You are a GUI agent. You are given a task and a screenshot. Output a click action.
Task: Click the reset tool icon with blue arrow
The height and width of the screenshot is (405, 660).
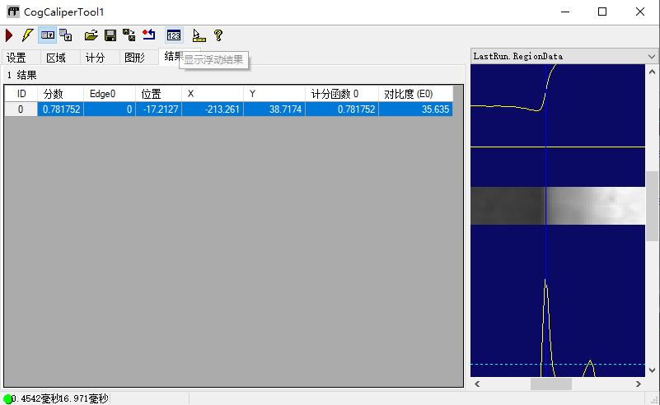click(148, 35)
